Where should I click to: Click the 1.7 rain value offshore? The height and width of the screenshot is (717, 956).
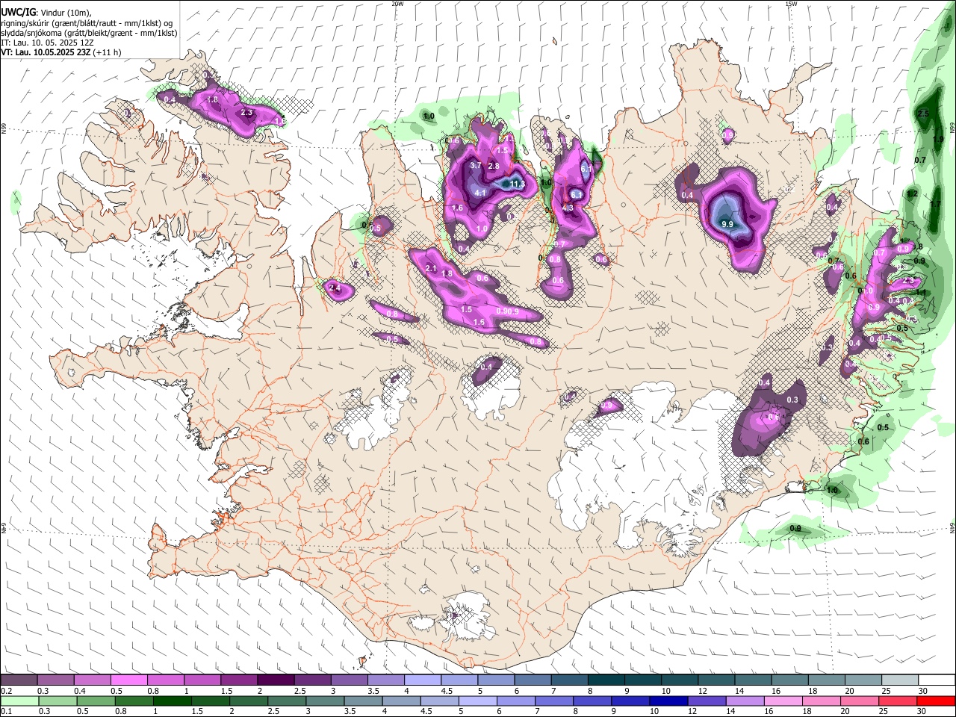coord(936,204)
